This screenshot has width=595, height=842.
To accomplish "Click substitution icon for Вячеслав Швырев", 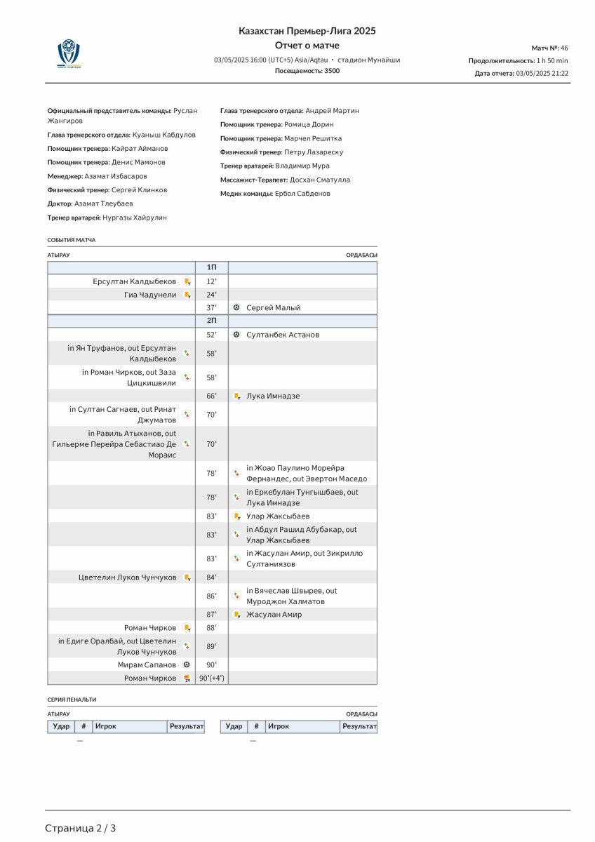I will click(x=236, y=595).
